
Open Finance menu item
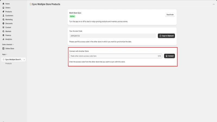8,35
